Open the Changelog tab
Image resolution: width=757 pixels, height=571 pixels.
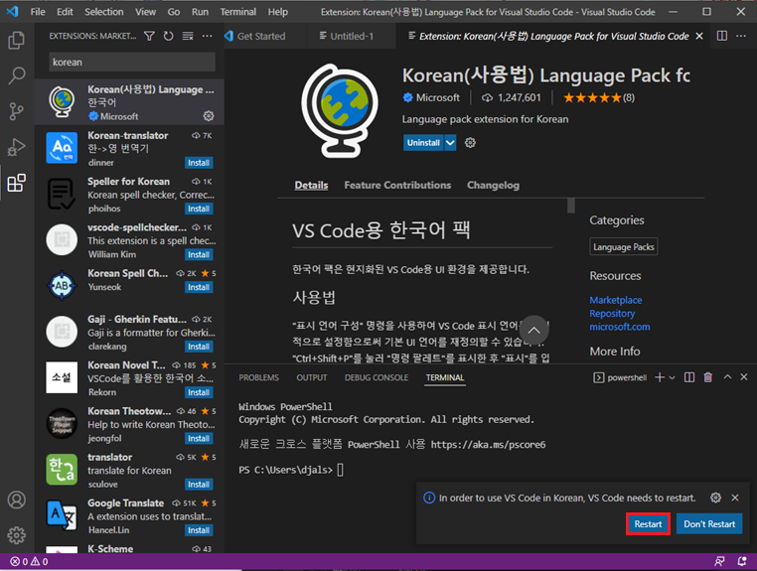tap(493, 185)
